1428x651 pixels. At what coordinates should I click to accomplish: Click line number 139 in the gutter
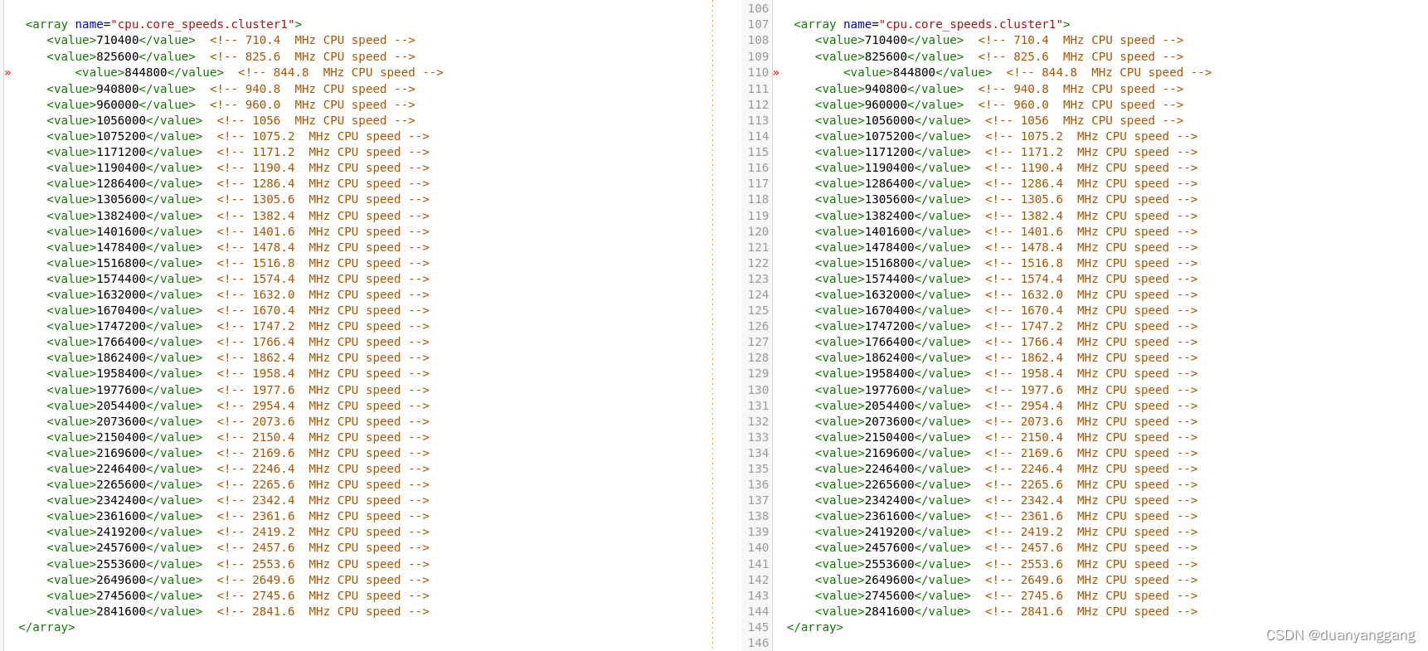758,532
